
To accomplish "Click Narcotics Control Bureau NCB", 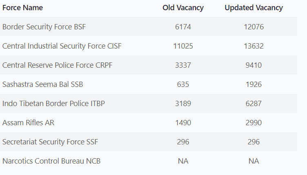I will click(x=51, y=161).
